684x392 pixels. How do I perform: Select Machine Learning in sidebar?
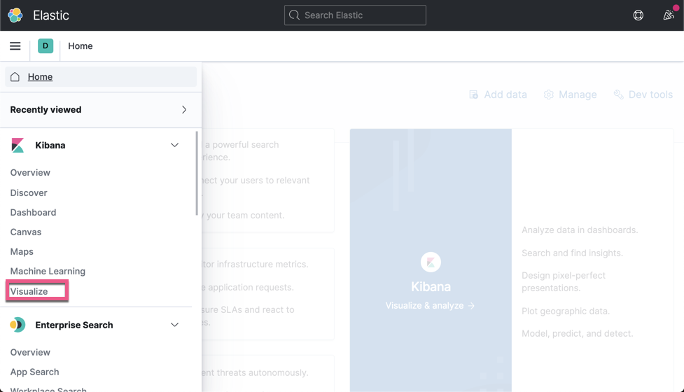pos(48,271)
